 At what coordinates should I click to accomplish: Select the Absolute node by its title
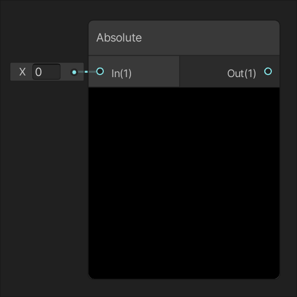[119, 38]
